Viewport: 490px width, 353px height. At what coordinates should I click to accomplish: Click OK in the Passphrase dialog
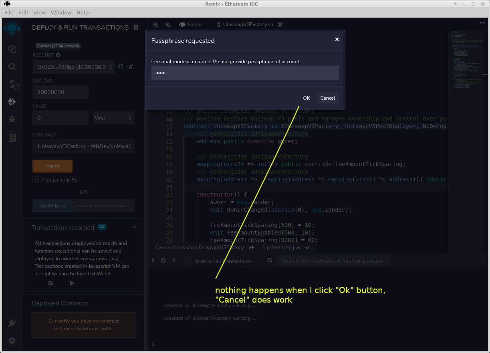tap(306, 98)
